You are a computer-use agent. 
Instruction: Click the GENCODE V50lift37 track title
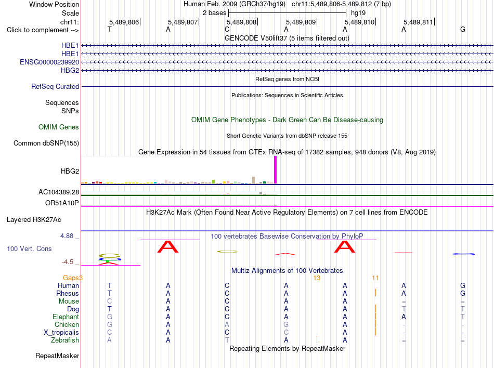287,38
